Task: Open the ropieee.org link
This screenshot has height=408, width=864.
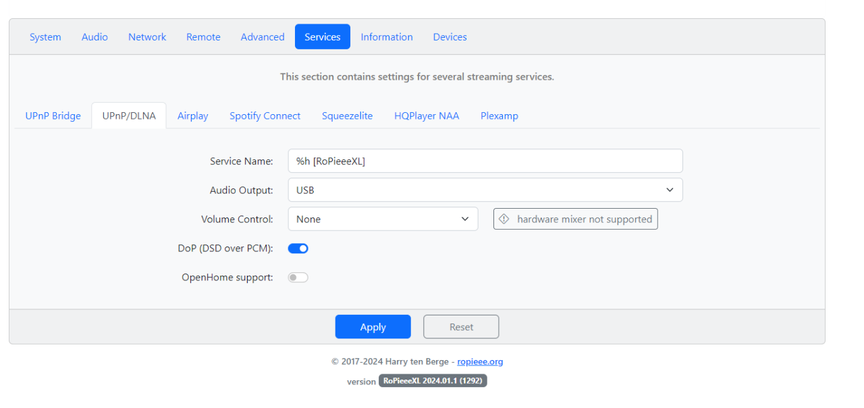Action: tap(480, 361)
